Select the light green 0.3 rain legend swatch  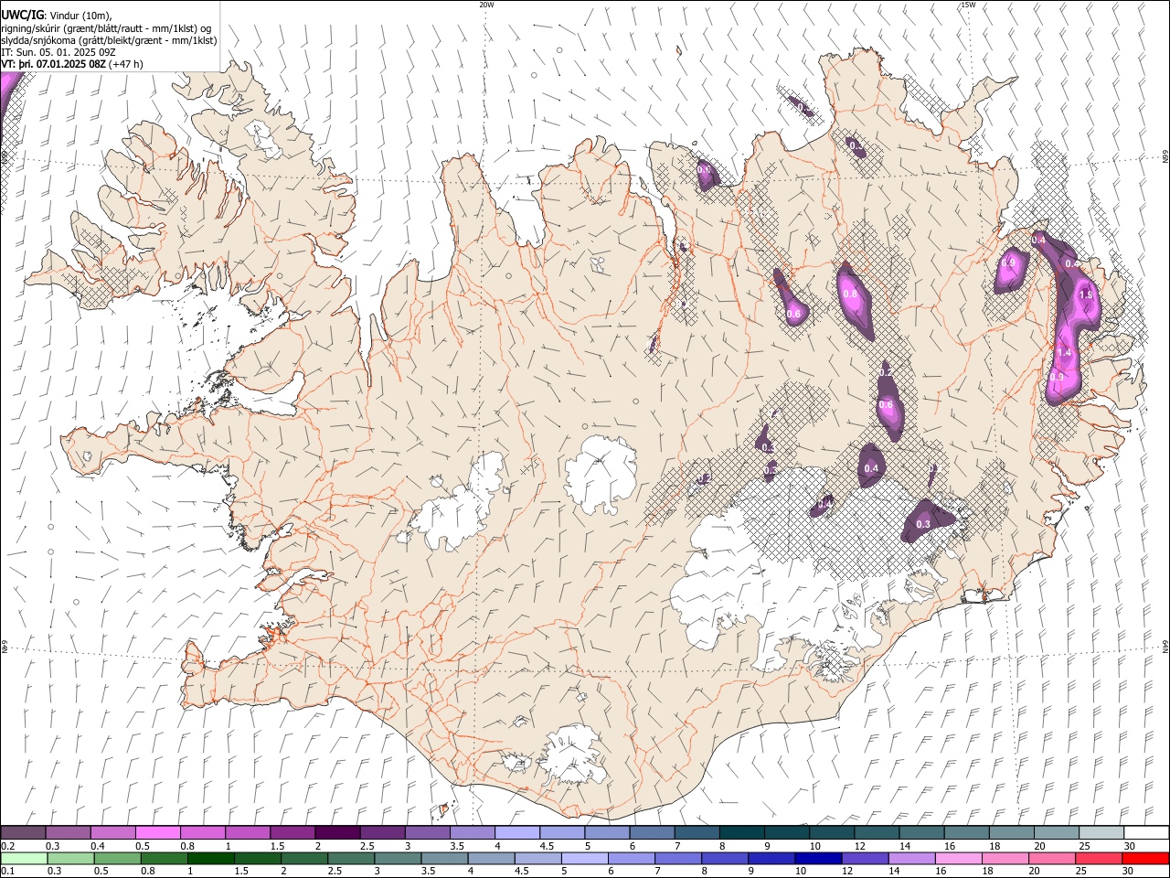70,859
